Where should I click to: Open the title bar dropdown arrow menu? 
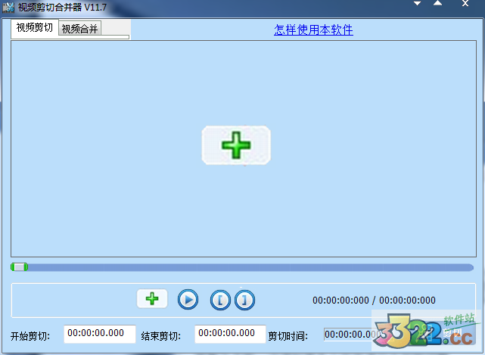tap(417, 4)
